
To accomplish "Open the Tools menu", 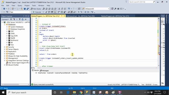I will [x=34, y=6].
